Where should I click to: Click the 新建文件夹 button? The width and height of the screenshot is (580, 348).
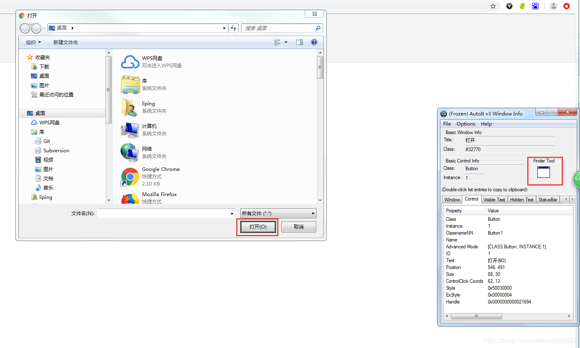tap(65, 42)
